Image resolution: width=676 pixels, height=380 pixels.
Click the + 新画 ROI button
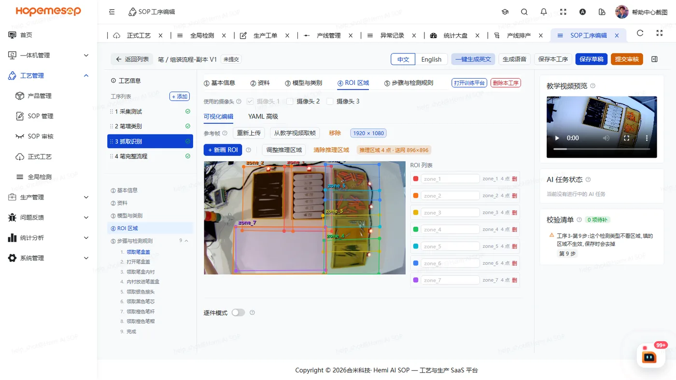pyautogui.click(x=223, y=150)
